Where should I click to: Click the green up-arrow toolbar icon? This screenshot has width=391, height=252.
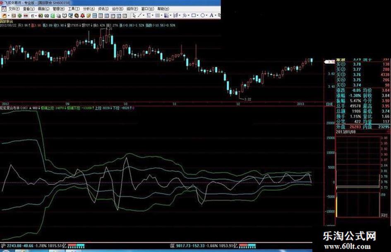(x=19, y=16)
